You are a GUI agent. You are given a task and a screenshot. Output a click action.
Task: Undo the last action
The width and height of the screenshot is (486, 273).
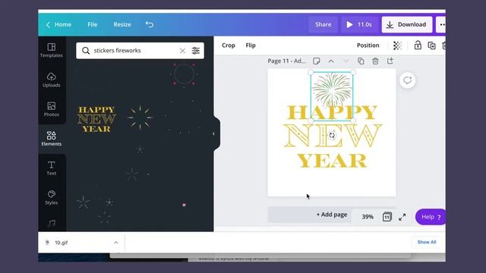point(150,24)
